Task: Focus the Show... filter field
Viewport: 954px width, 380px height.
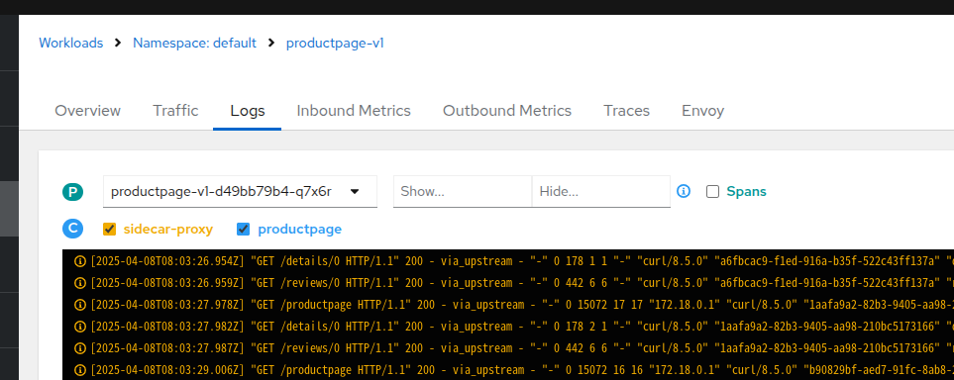Action: (463, 192)
